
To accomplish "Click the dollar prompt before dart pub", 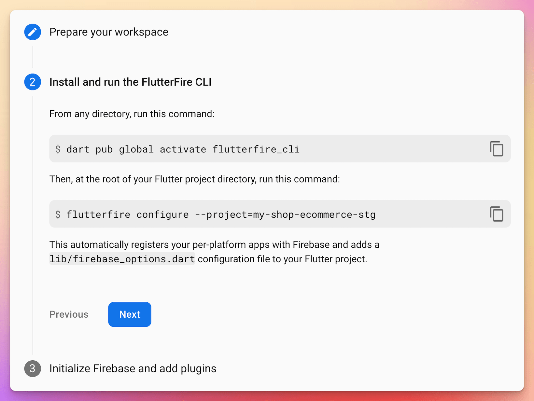I will (x=58, y=149).
